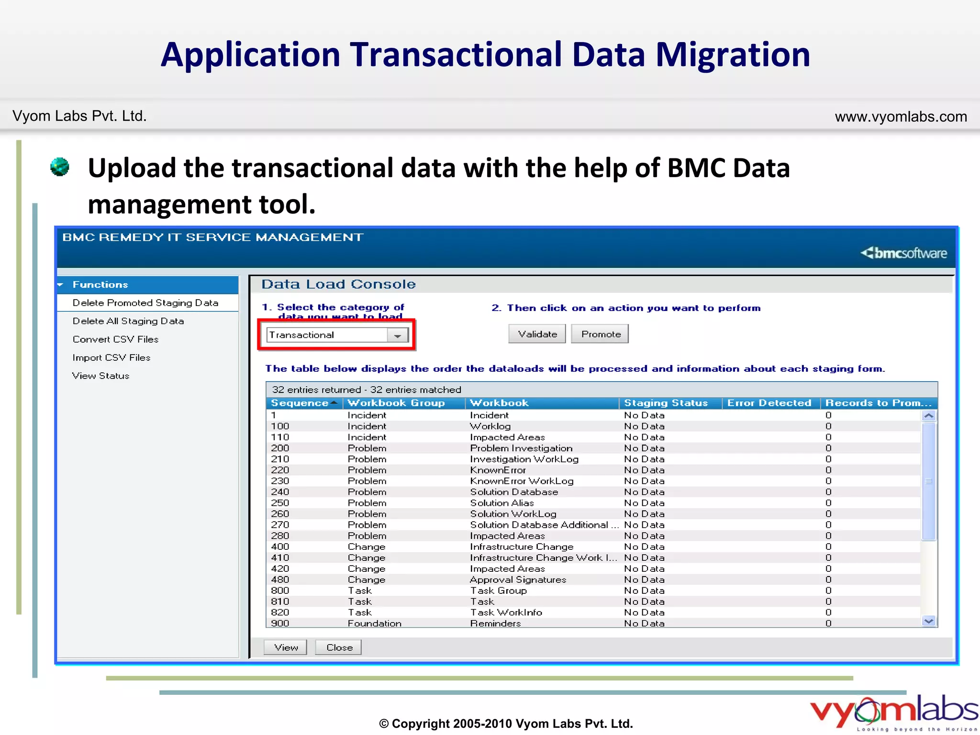Open Import CSV Files function
Image resolution: width=980 pixels, height=735 pixels.
click(111, 357)
